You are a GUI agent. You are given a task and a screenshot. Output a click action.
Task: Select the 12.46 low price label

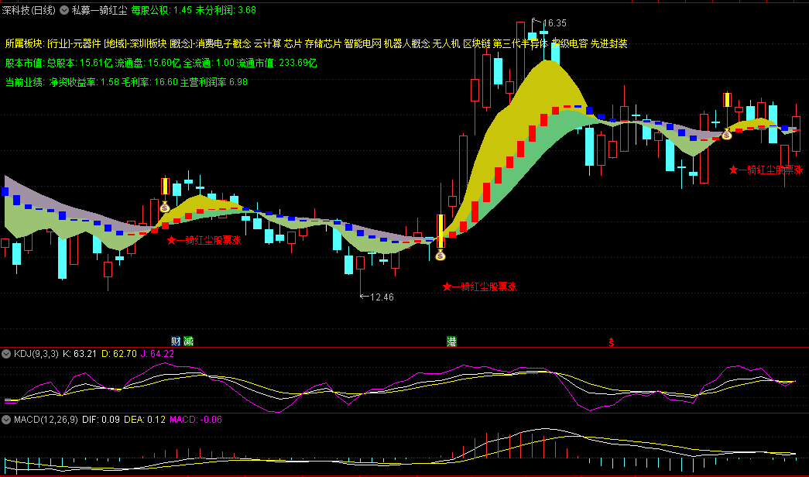(x=382, y=297)
